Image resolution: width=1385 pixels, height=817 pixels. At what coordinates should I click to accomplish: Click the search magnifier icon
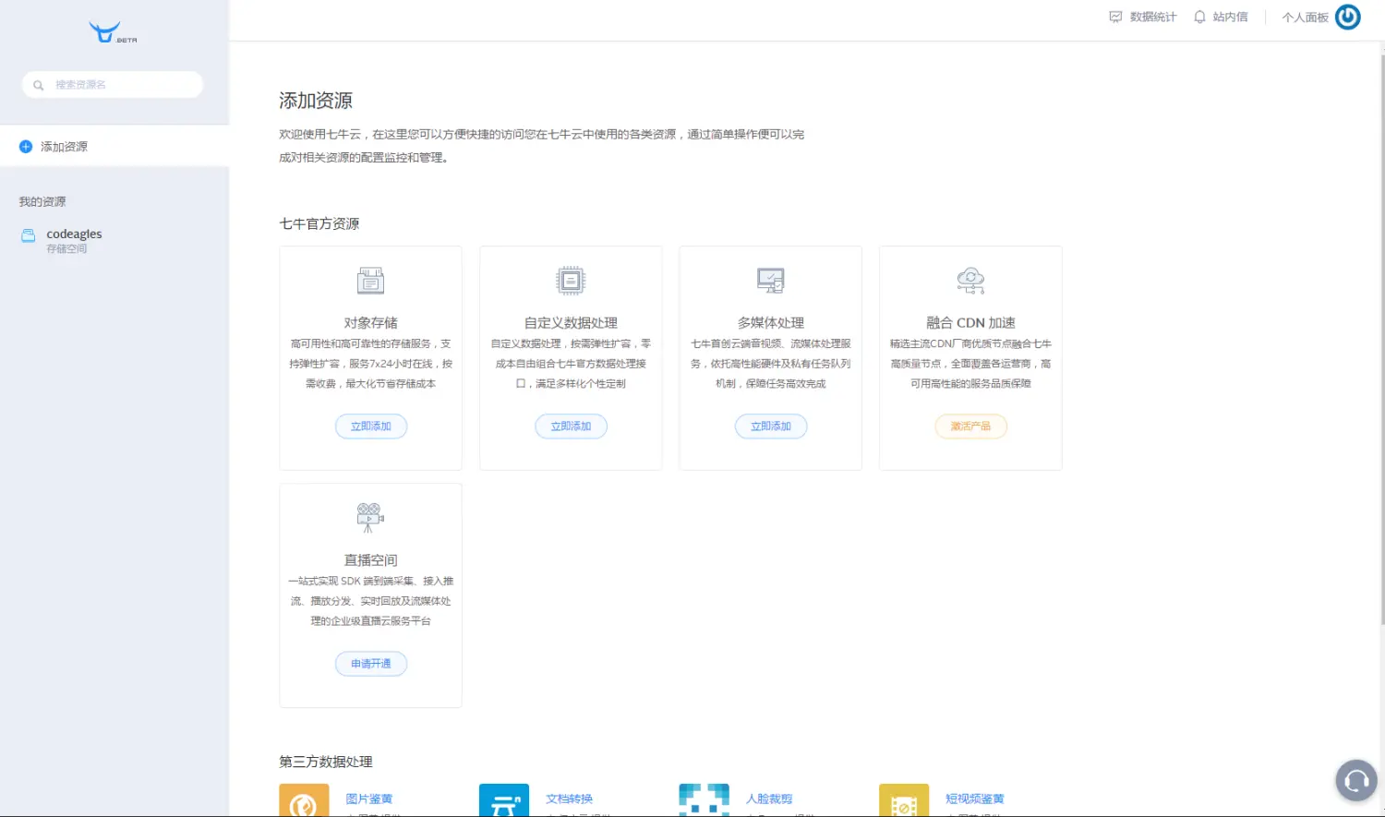click(x=39, y=85)
